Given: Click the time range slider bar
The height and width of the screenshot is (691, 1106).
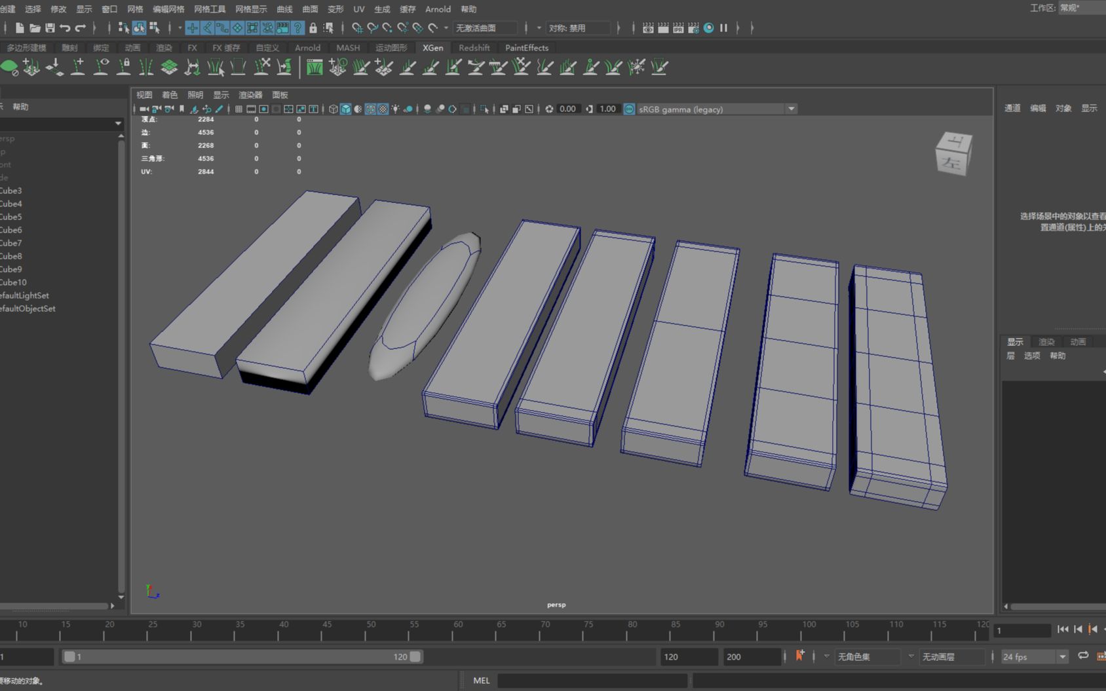Looking at the screenshot, I should [x=242, y=656].
